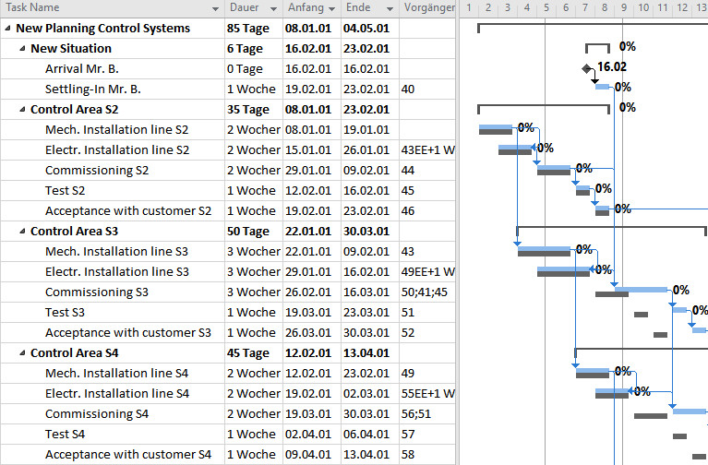Viewport: 708px width, 465px height.
Task: Click the predecessor cell of Commissioning S3
Action: [427, 292]
